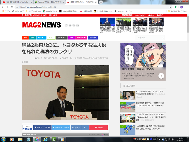The width and height of the screenshot is (189, 142).
Task: Open the Amazon bookmark
Action: [x=123, y=11]
